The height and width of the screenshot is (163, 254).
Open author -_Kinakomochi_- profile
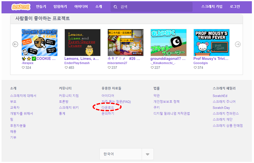(x=163, y=63)
